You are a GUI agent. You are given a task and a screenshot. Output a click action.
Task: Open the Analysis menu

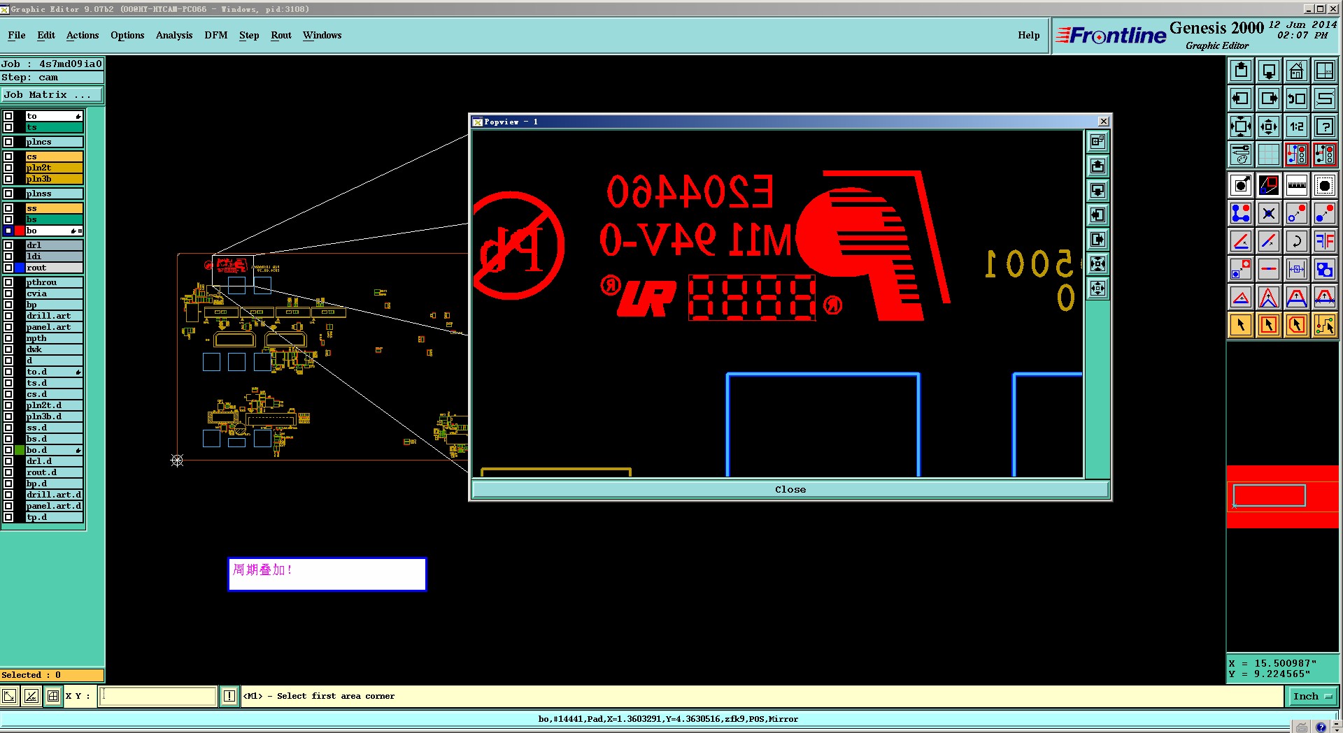click(x=174, y=35)
